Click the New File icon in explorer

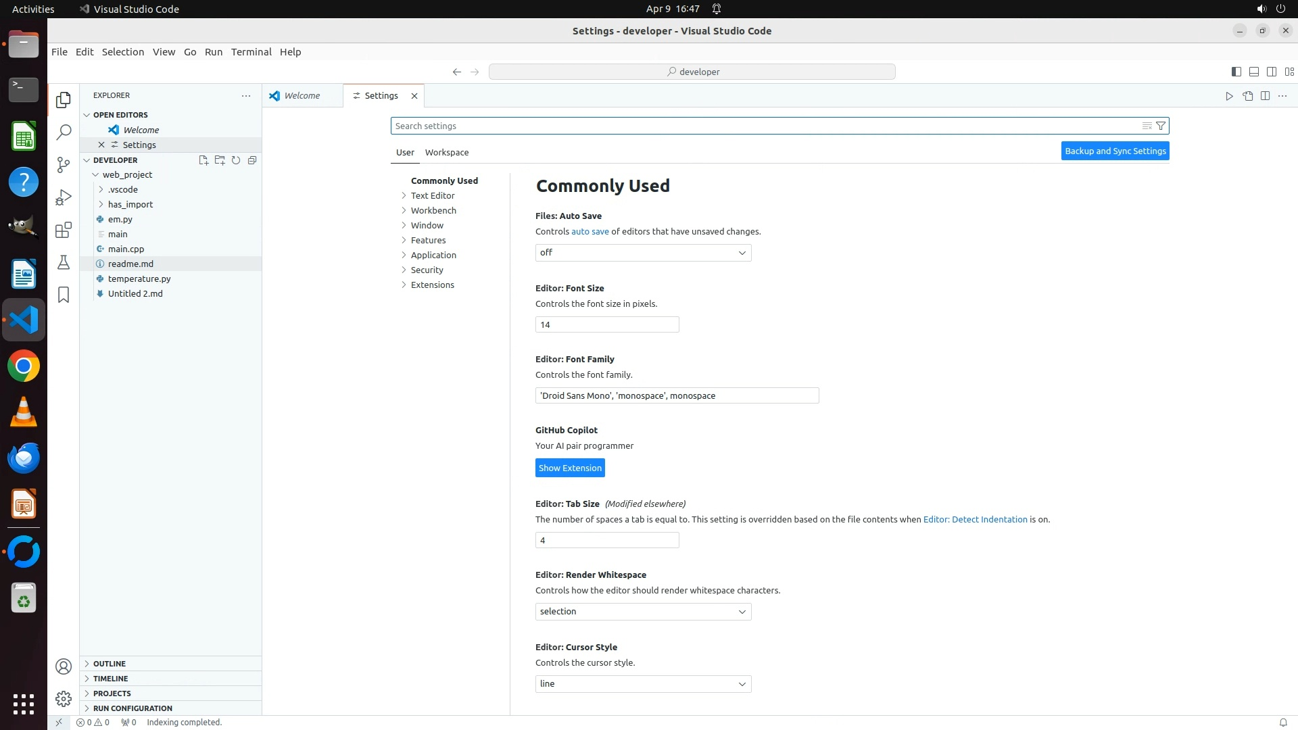click(x=203, y=160)
